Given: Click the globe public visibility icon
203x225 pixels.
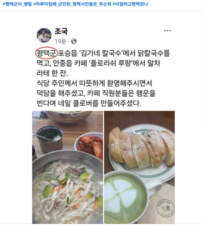Looking at the screenshot, I should (x=74, y=41).
